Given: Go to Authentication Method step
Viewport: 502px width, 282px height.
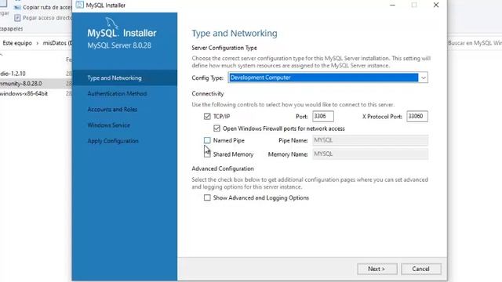Looking at the screenshot, I should click(x=117, y=94).
